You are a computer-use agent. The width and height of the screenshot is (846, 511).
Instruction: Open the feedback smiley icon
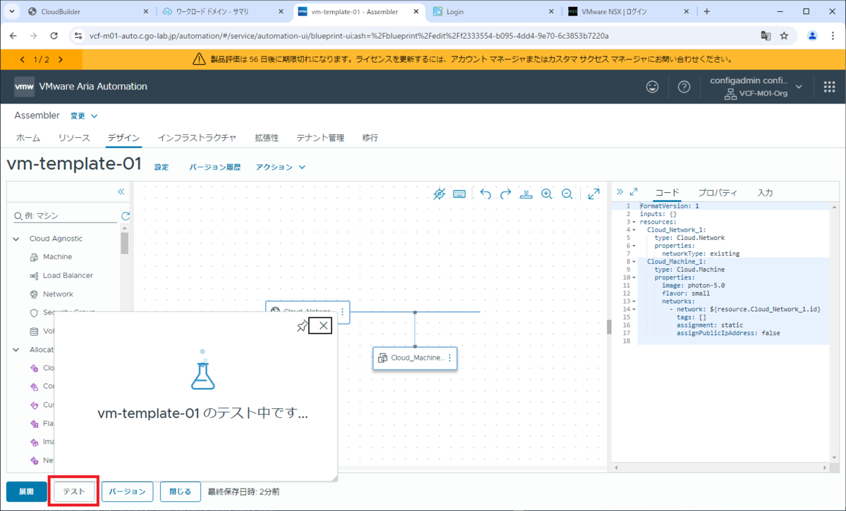click(x=654, y=87)
